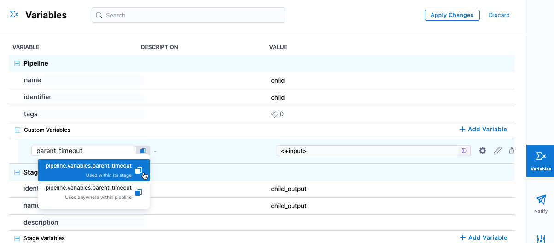Collapse the Pipeline section
Image resolution: width=554 pixels, height=243 pixels.
pyautogui.click(x=17, y=63)
